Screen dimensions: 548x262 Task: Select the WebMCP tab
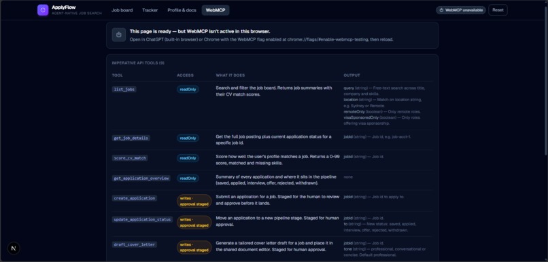[x=216, y=10]
